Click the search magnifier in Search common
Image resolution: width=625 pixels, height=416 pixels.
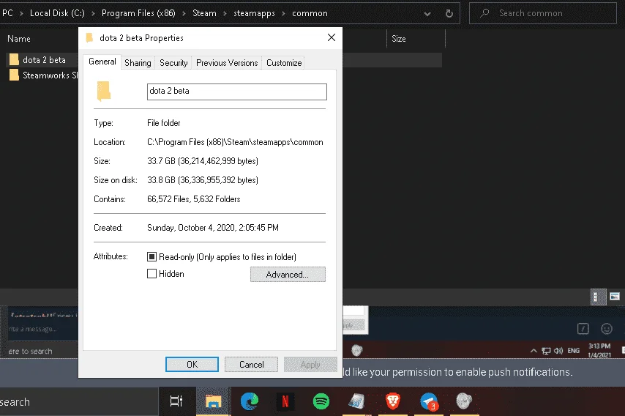tap(484, 13)
